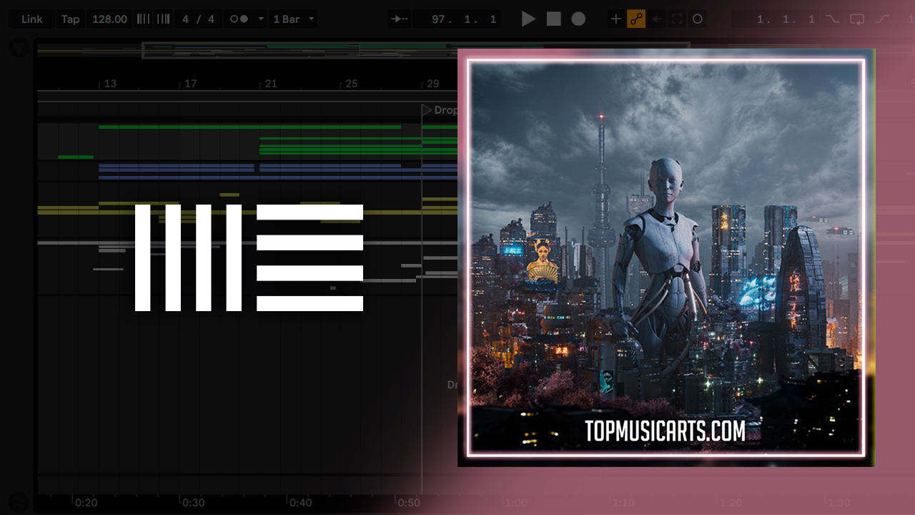Viewport: 915px width, 515px height.
Task: Toggle the Follow playback icon
Action: (x=400, y=19)
